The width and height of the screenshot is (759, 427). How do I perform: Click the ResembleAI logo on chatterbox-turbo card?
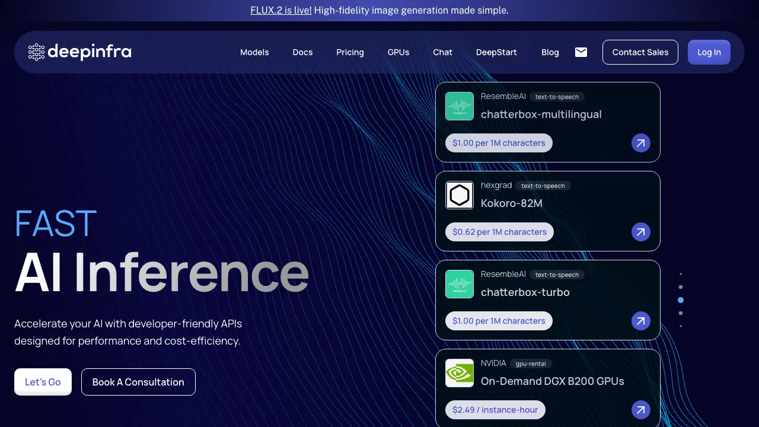(x=460, y=284)
